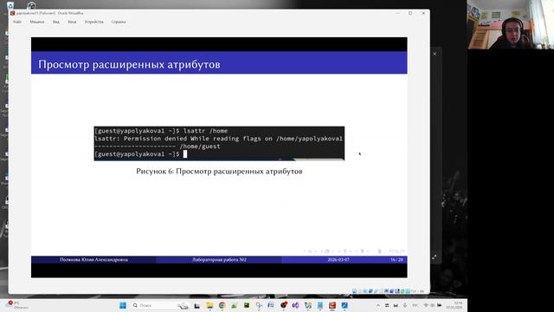Open the weather widget on taskbar
The image size is (554, 312).
[x=17, y=305]
